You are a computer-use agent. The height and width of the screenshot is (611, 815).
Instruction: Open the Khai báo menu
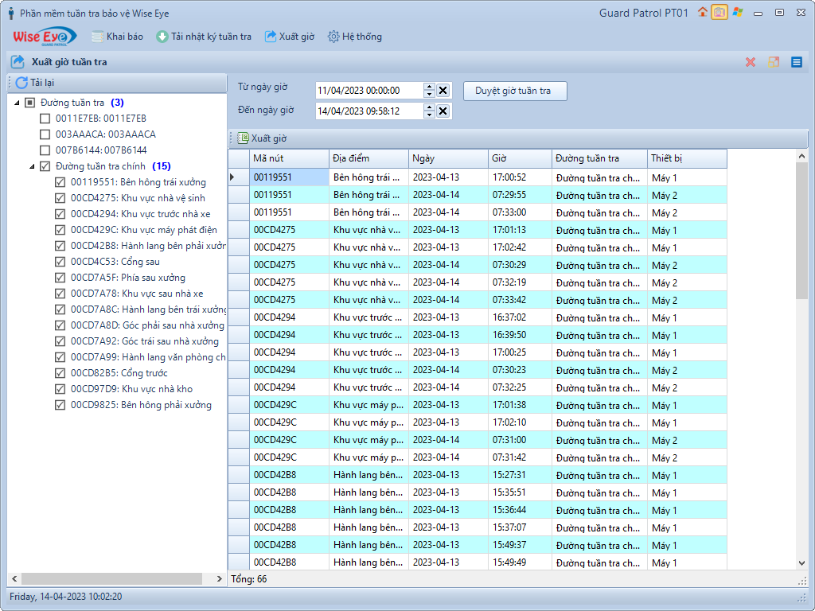[x=118, y=37]
